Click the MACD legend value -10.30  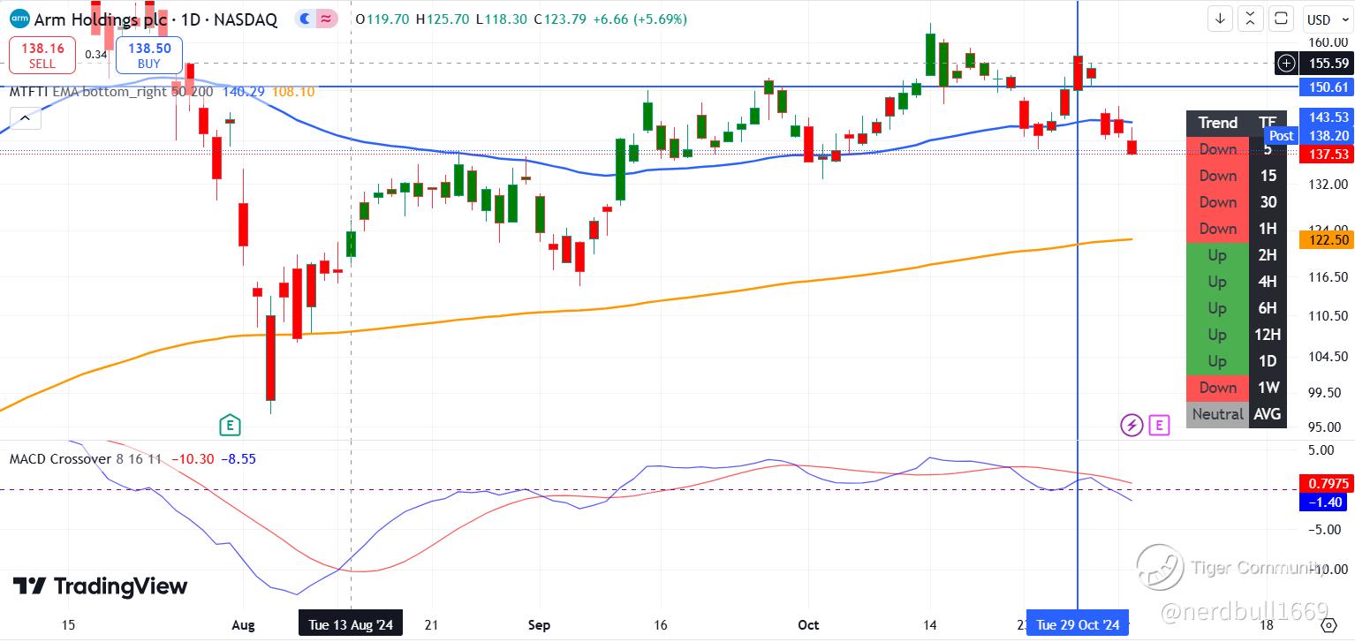click(x=193, y=459)
